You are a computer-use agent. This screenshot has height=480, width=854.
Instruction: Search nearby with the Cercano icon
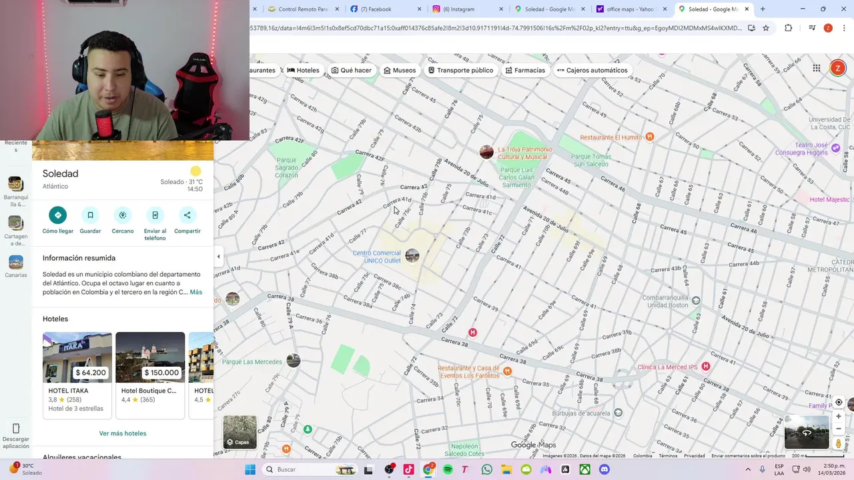click(123, 215)
